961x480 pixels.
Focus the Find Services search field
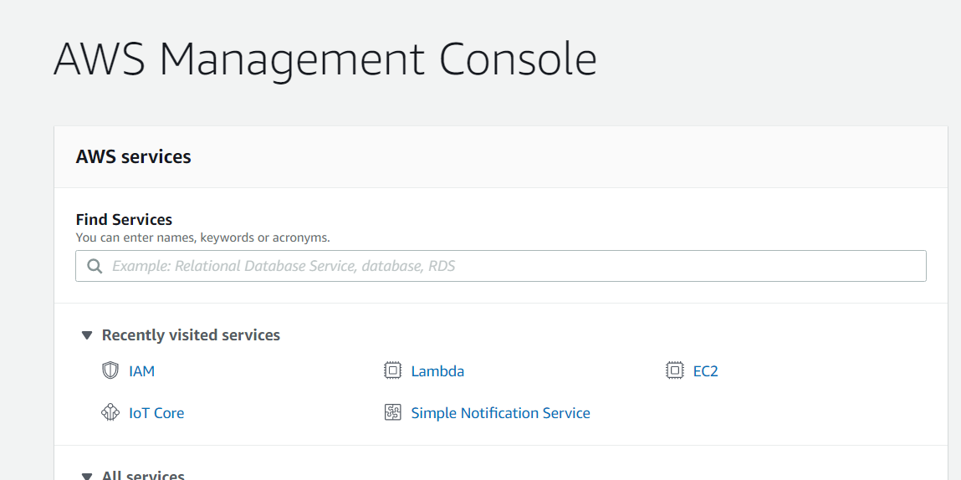pyautogui.click(x=510, y=266)
